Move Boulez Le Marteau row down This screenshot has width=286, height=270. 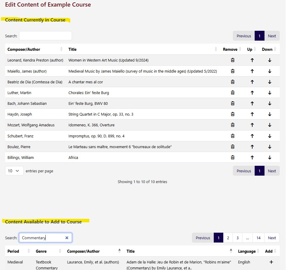(x=270, y=147)
